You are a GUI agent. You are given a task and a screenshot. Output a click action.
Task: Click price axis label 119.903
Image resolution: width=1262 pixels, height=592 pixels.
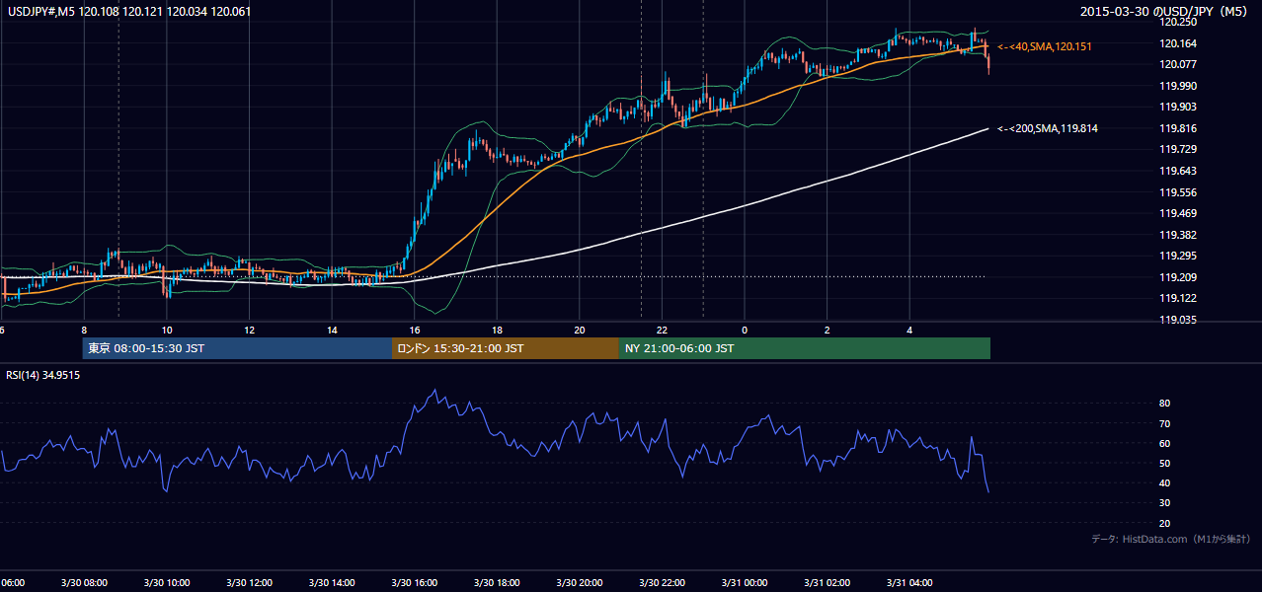click(1177, 107)
